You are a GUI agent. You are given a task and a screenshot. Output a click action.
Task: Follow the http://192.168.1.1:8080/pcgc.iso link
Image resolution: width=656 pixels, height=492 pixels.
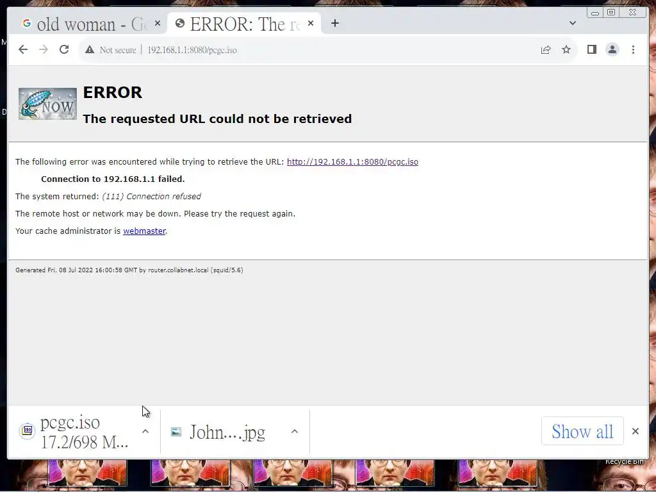coord(352,162)
